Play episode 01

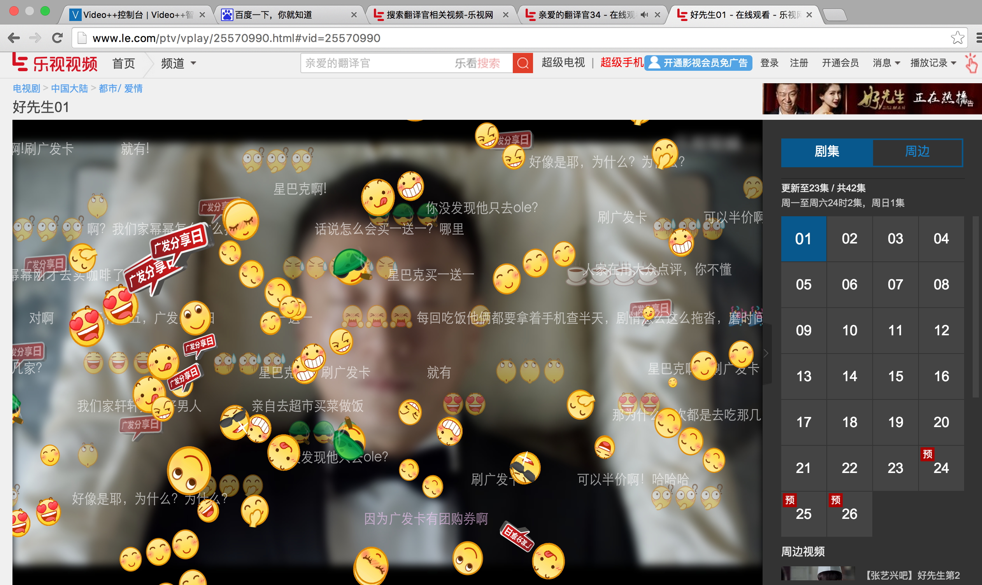(x=803, y=239)
